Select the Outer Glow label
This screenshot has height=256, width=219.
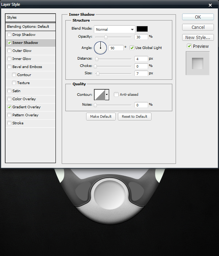22,50
